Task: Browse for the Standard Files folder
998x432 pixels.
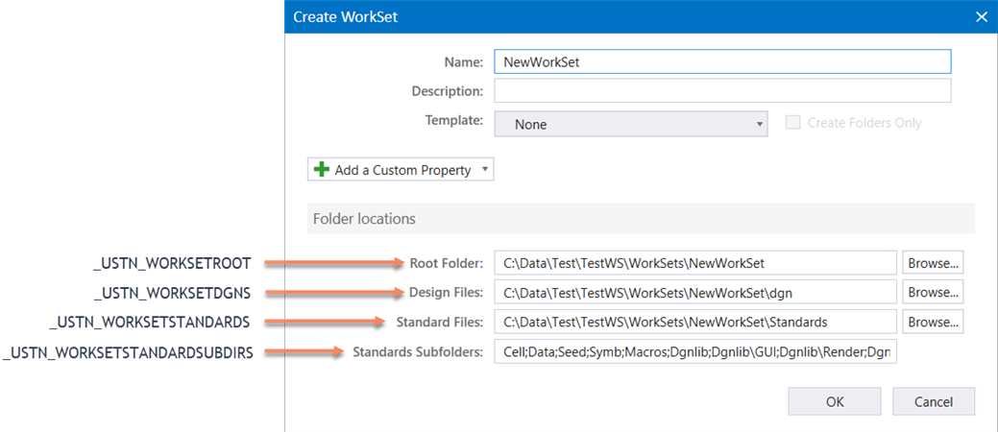Action: 932,322
